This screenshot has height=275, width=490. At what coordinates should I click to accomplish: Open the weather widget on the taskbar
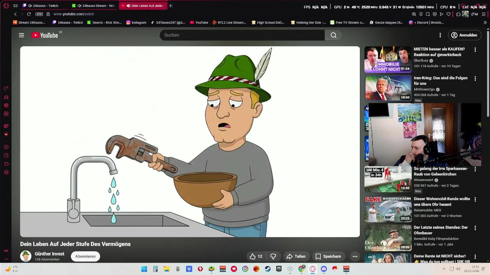[x=11, y=269]
